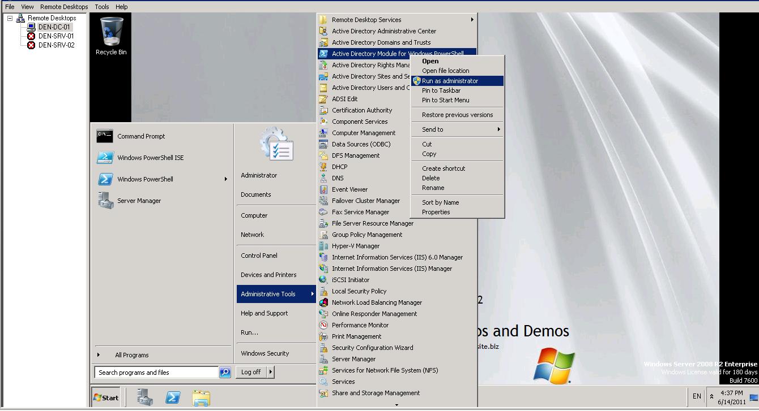Click the EN language indicator
759x411 pixels.
pos(697,397)
